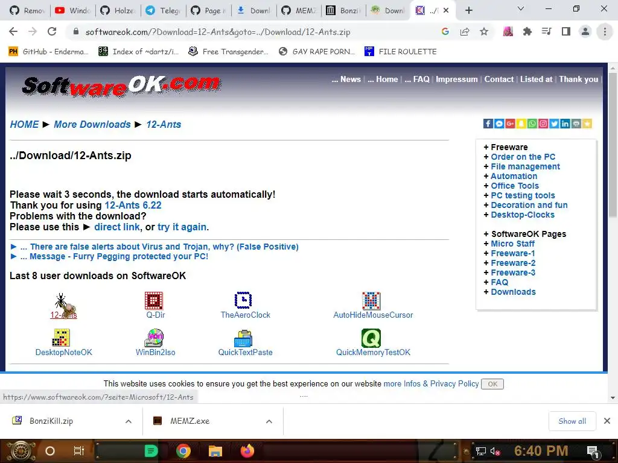Open the Index of ~dartz bookmark

[138, 52]
